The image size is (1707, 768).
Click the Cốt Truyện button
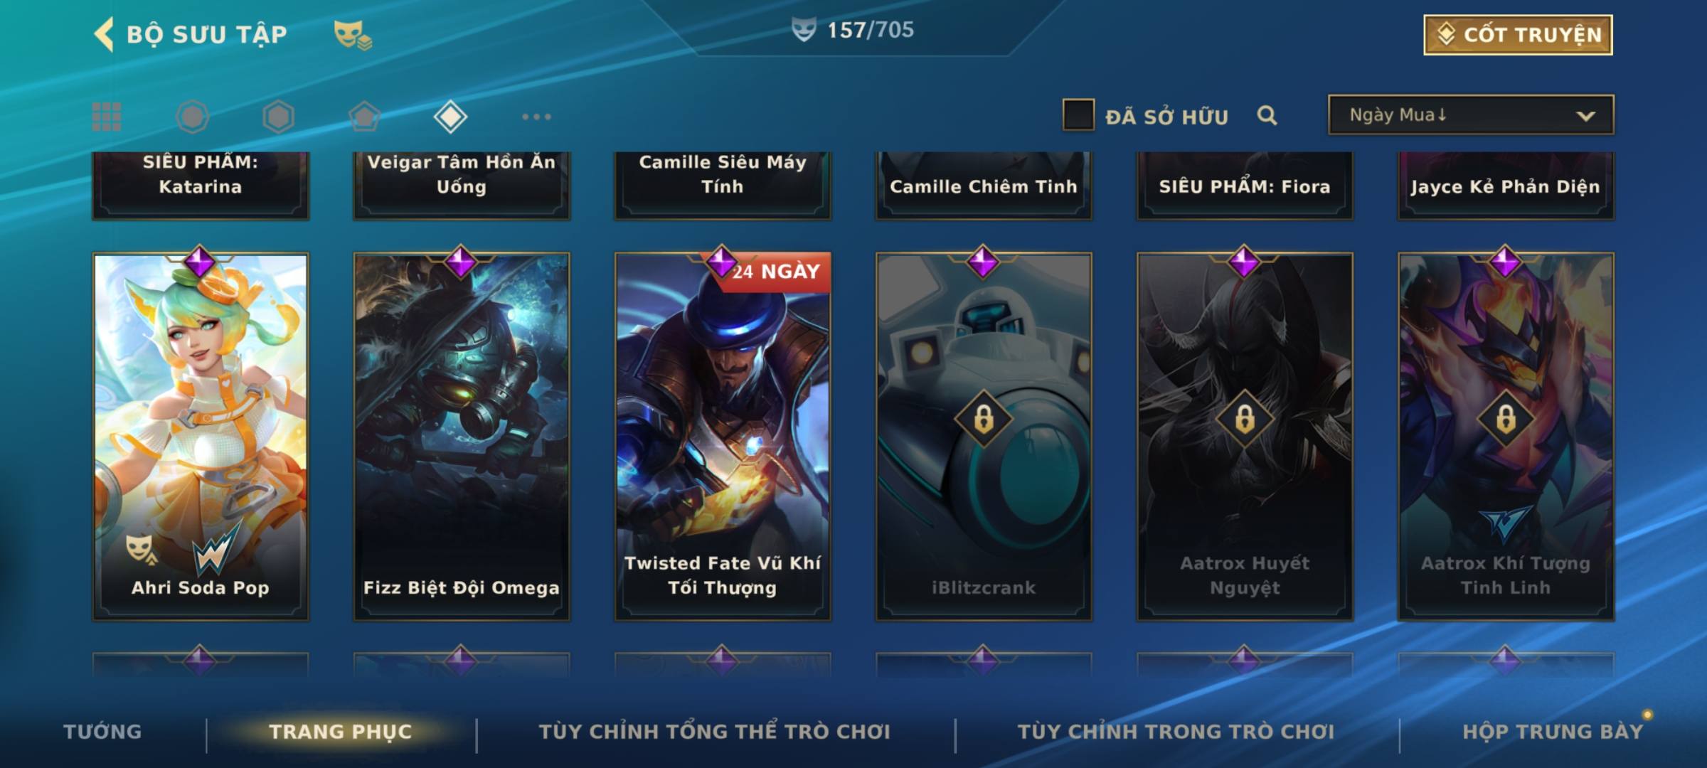coord(1518,35)
